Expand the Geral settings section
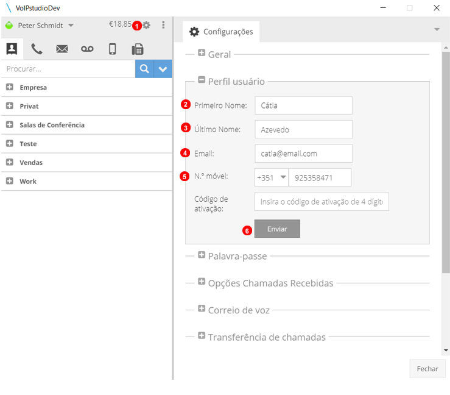 click(x=202, y=53)
